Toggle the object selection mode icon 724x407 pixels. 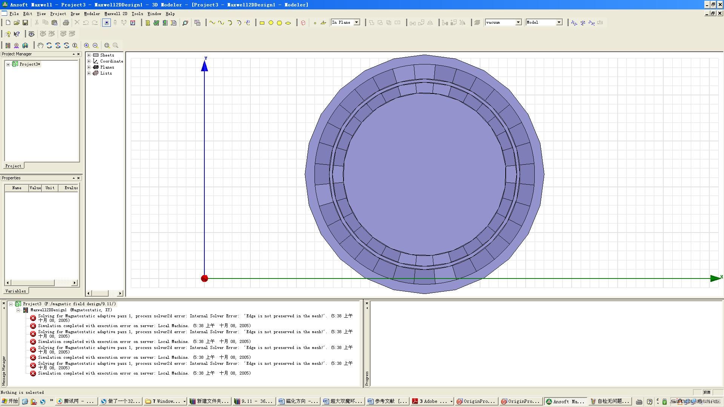[106, 23]
